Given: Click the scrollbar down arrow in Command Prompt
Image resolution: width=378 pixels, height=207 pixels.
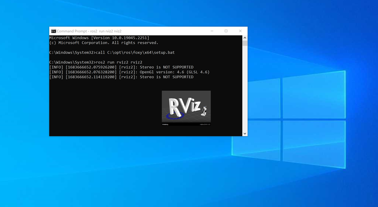Looking at the screenshot, I should pyautogui.click(x=245, y=133).
